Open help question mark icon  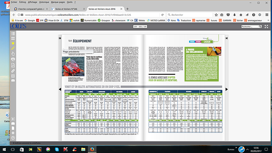point(13,138)
